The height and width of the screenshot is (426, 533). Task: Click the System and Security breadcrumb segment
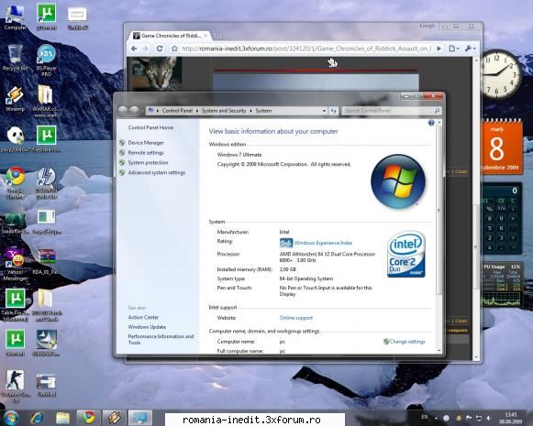coord(223,111)
